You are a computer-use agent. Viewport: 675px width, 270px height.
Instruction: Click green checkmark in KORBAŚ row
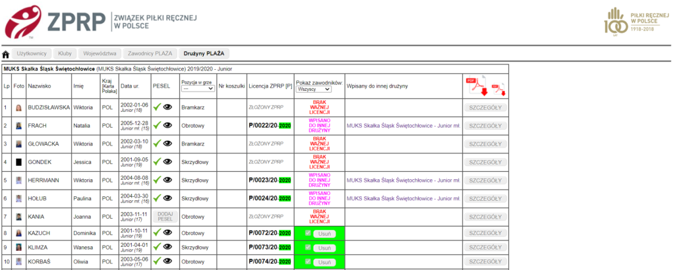157,261
